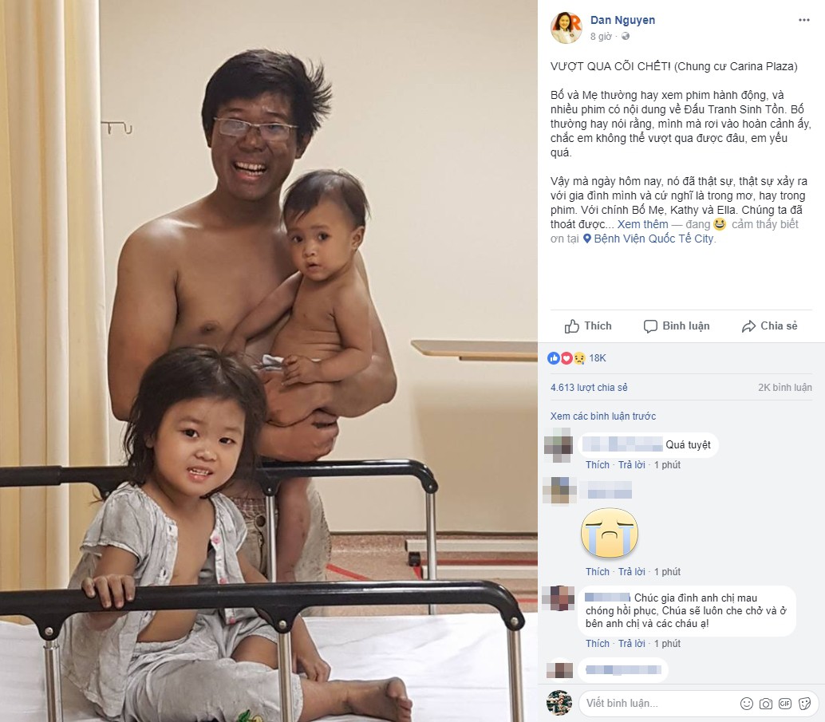Open the post options three-dot menu
Image resolution: width=825 pixels, height=722 pixels.
(x=804, y=20)
